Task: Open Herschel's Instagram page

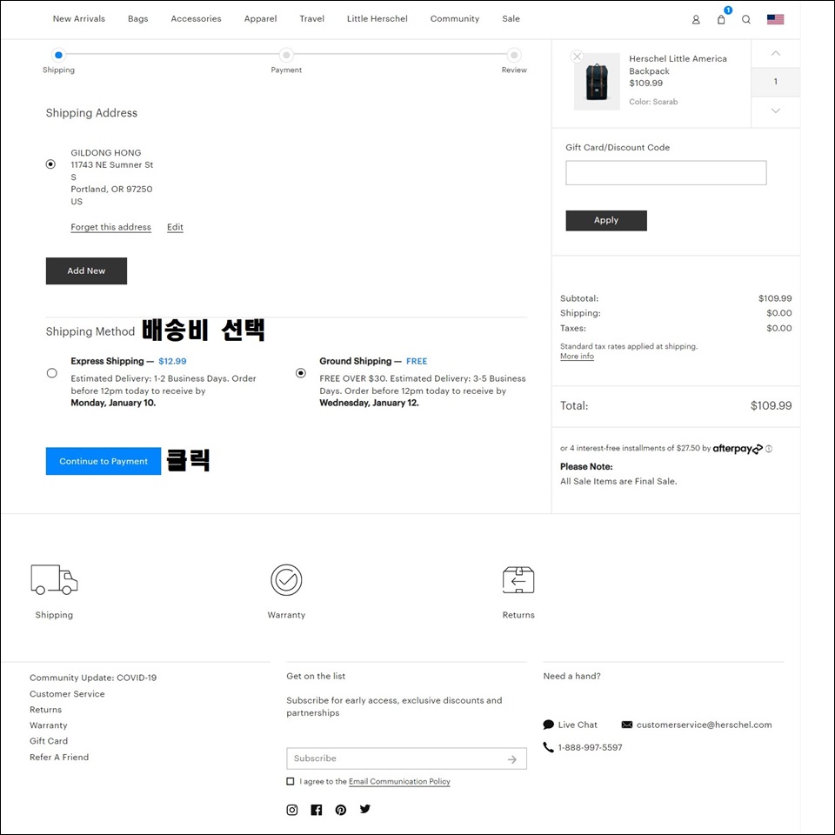Action: pyautogui.click(x=292, y=810)
